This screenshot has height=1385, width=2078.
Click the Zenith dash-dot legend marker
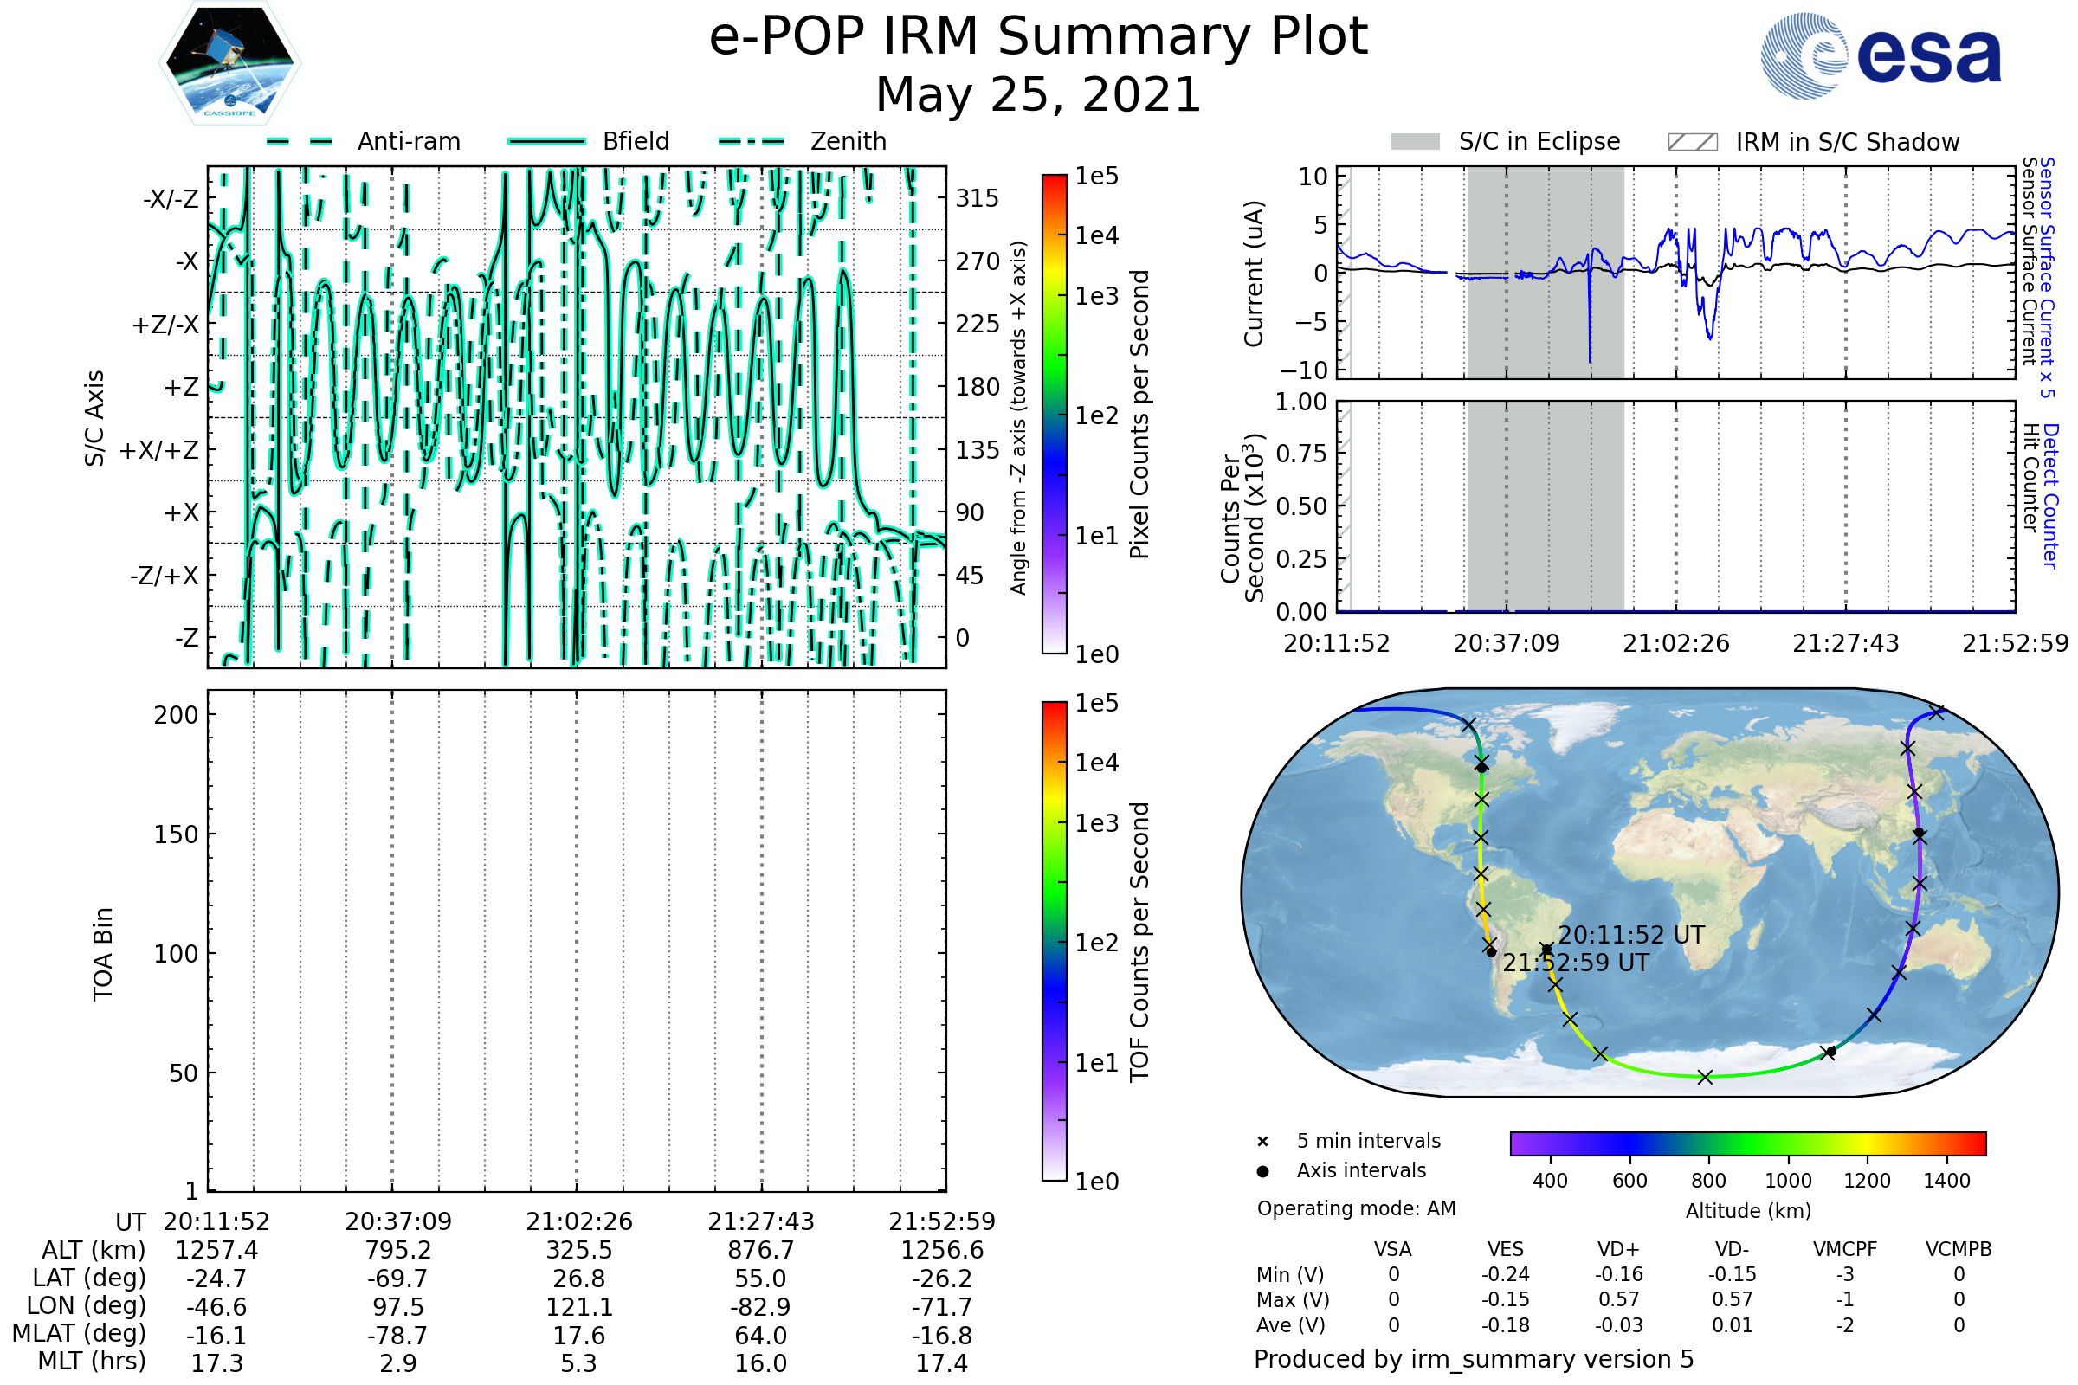coord(751,141)
